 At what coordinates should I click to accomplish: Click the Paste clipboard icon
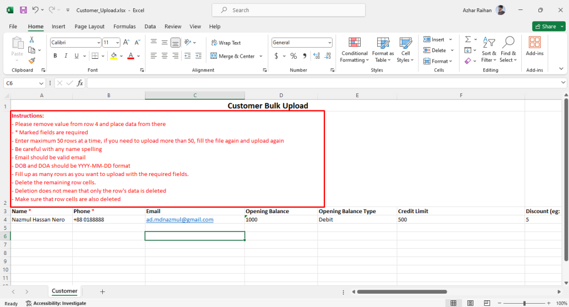click(17, 43)
